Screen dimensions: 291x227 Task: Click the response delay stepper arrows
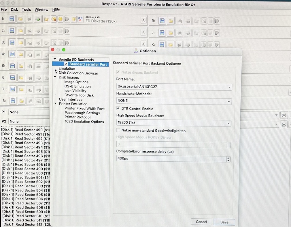[228, 159]
